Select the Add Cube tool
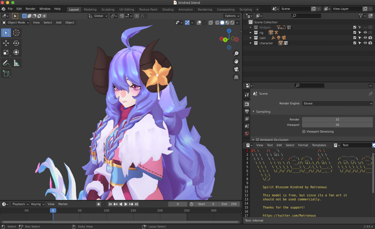 6,74
